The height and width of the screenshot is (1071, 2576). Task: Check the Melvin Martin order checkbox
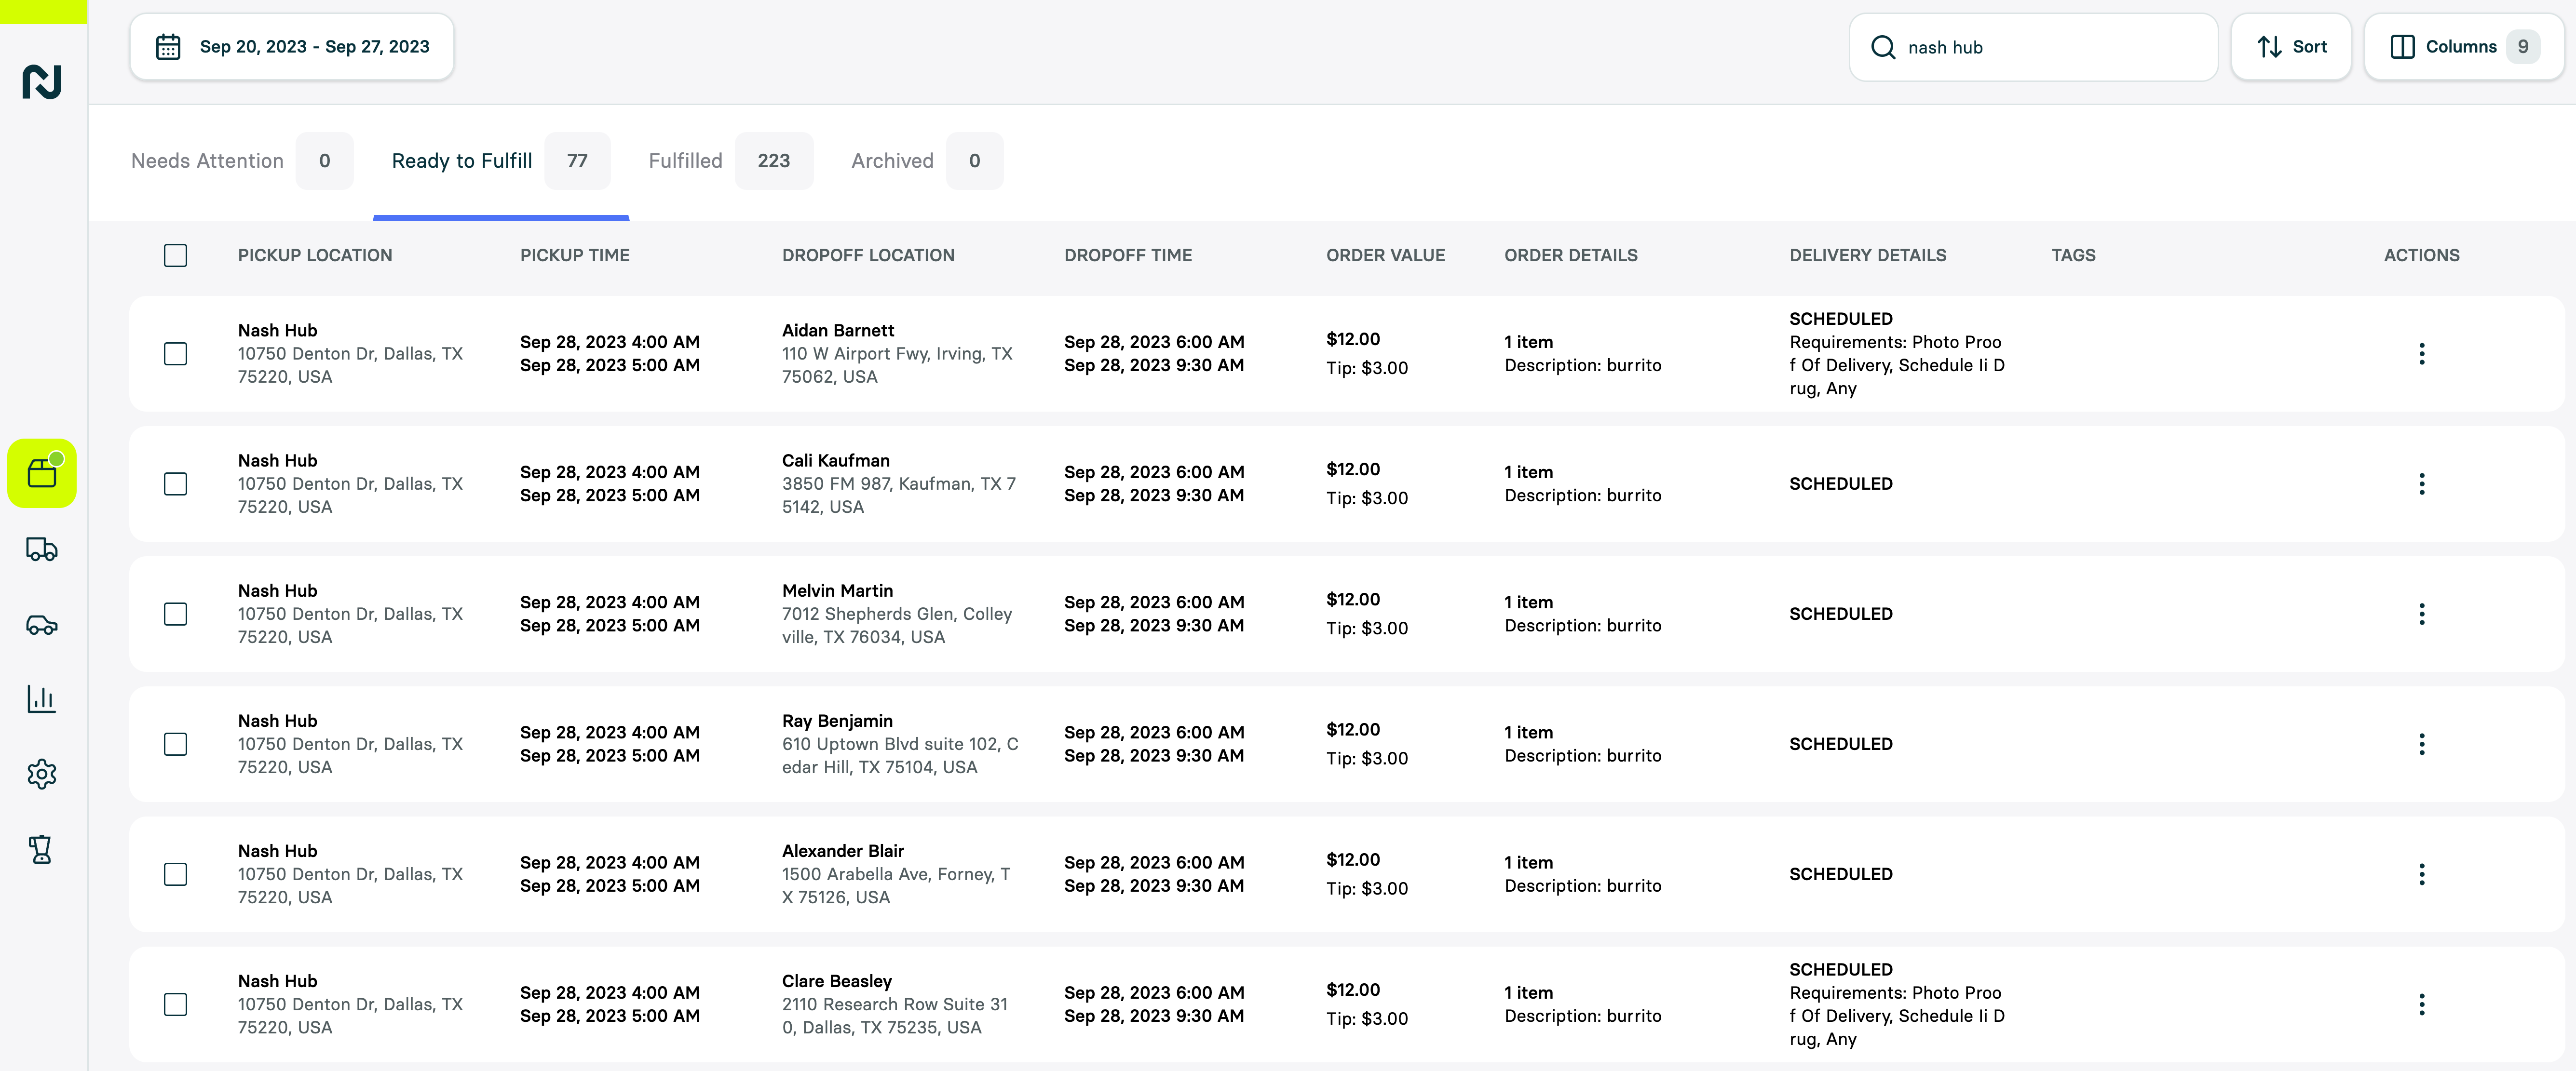(175, 614)
